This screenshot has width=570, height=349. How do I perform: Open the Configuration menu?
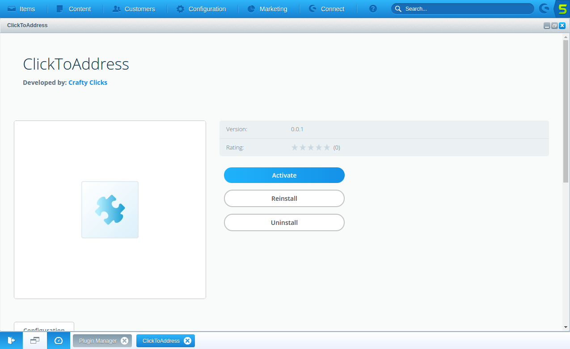click(x=201, y=9)
